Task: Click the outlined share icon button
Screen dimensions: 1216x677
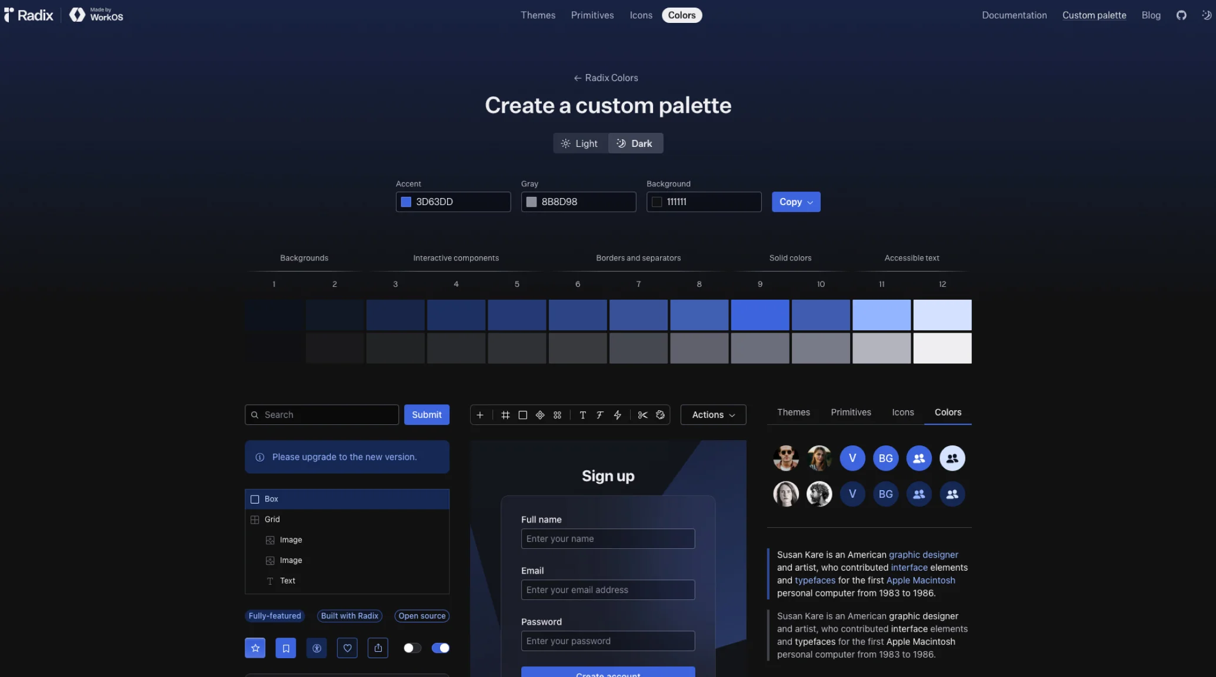Action: (378, 648)
